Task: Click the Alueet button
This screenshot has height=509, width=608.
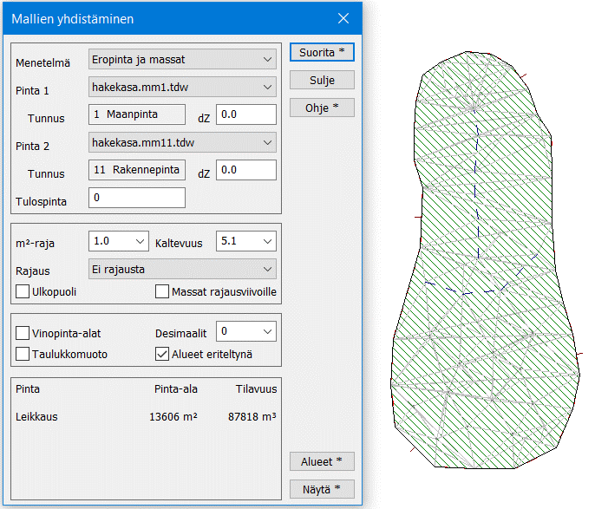Action: [322, 460]
